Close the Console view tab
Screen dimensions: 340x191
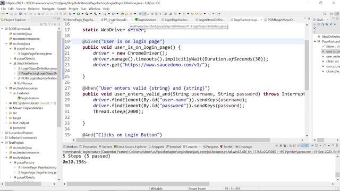coord(200,146)
